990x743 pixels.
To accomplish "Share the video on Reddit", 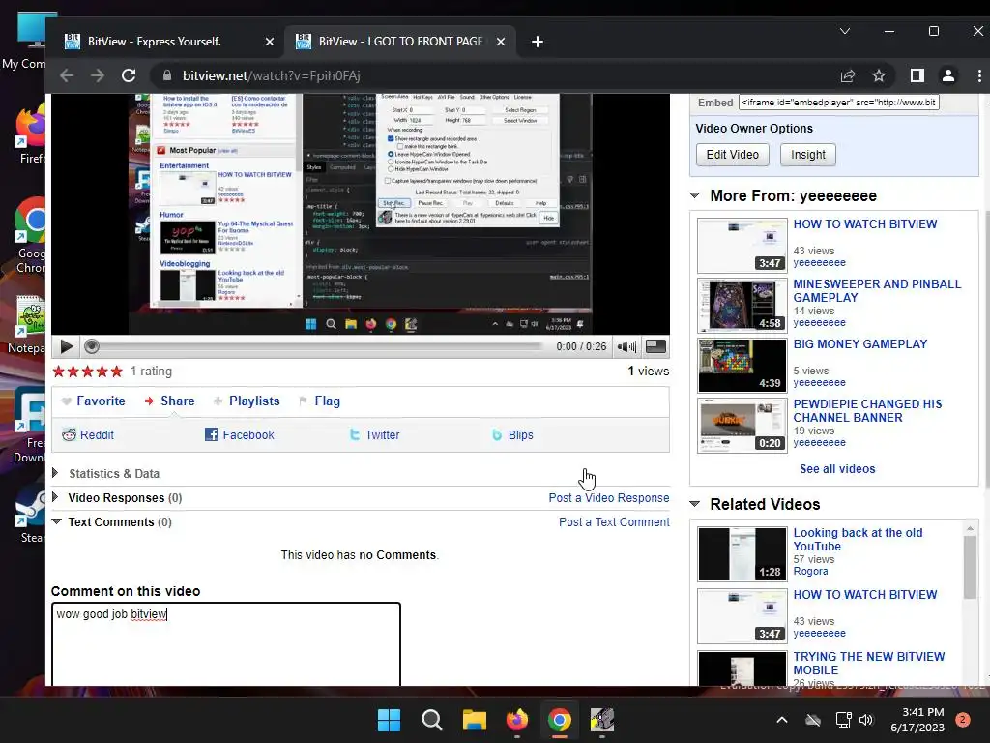I will (x=88, y=434).
